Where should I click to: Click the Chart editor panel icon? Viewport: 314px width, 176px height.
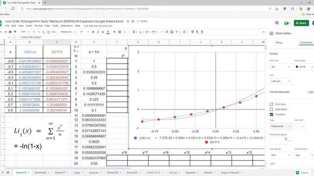pos(271,33)
